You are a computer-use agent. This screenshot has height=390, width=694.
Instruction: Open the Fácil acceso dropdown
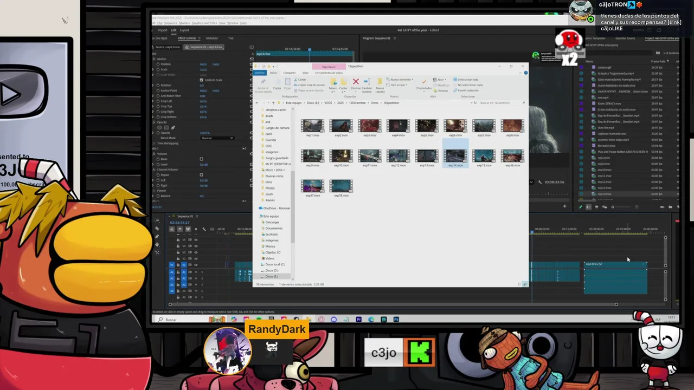[x=397, y=84]
